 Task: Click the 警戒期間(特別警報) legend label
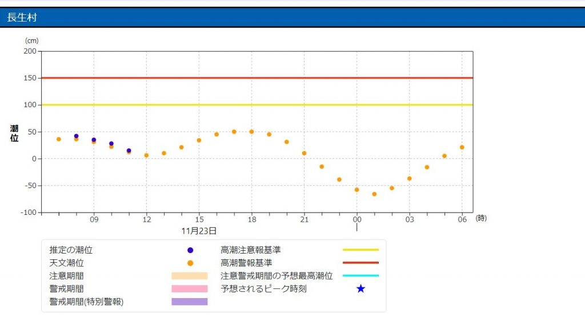tap(86, 301)
